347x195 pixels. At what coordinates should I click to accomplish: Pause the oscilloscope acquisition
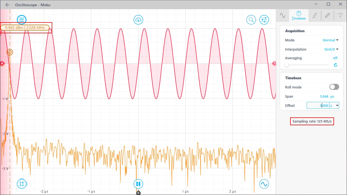138,184
